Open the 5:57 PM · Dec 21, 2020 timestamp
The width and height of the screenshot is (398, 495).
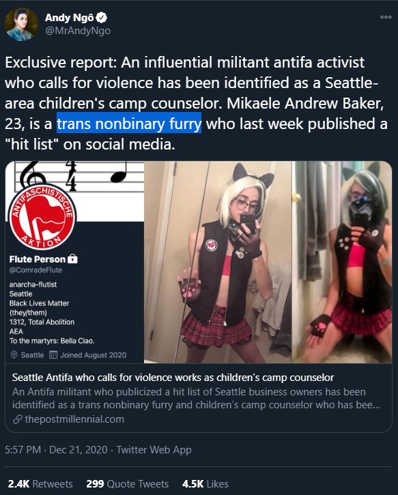(x=56, y=449)
